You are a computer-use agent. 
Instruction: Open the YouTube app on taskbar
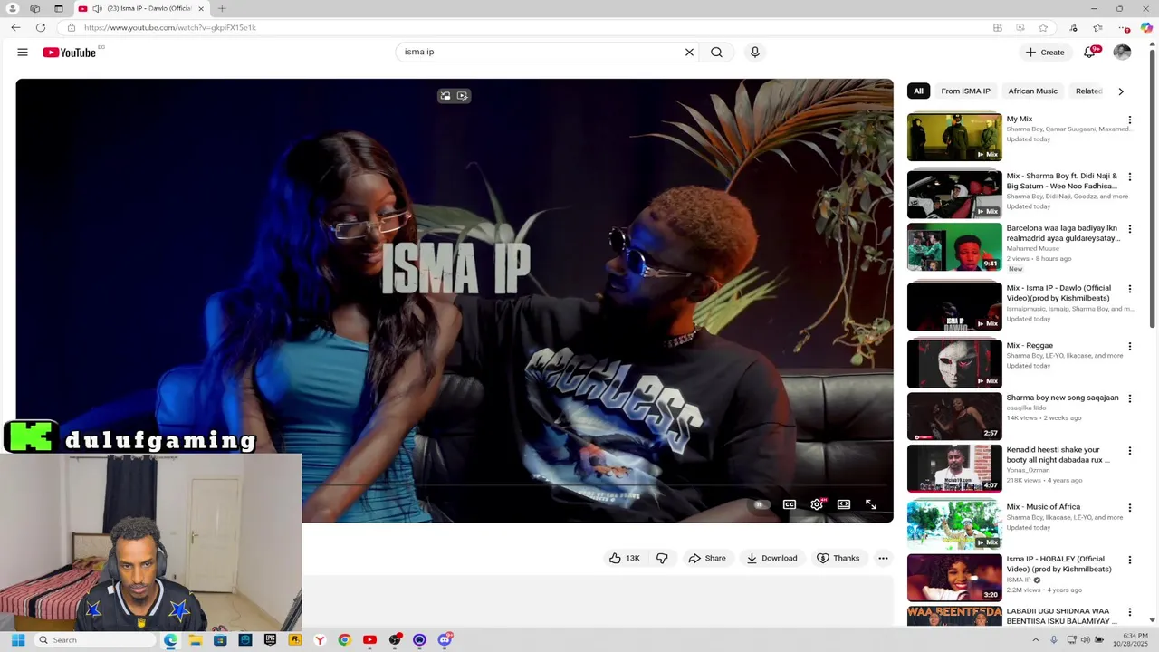tap(369, 640)
